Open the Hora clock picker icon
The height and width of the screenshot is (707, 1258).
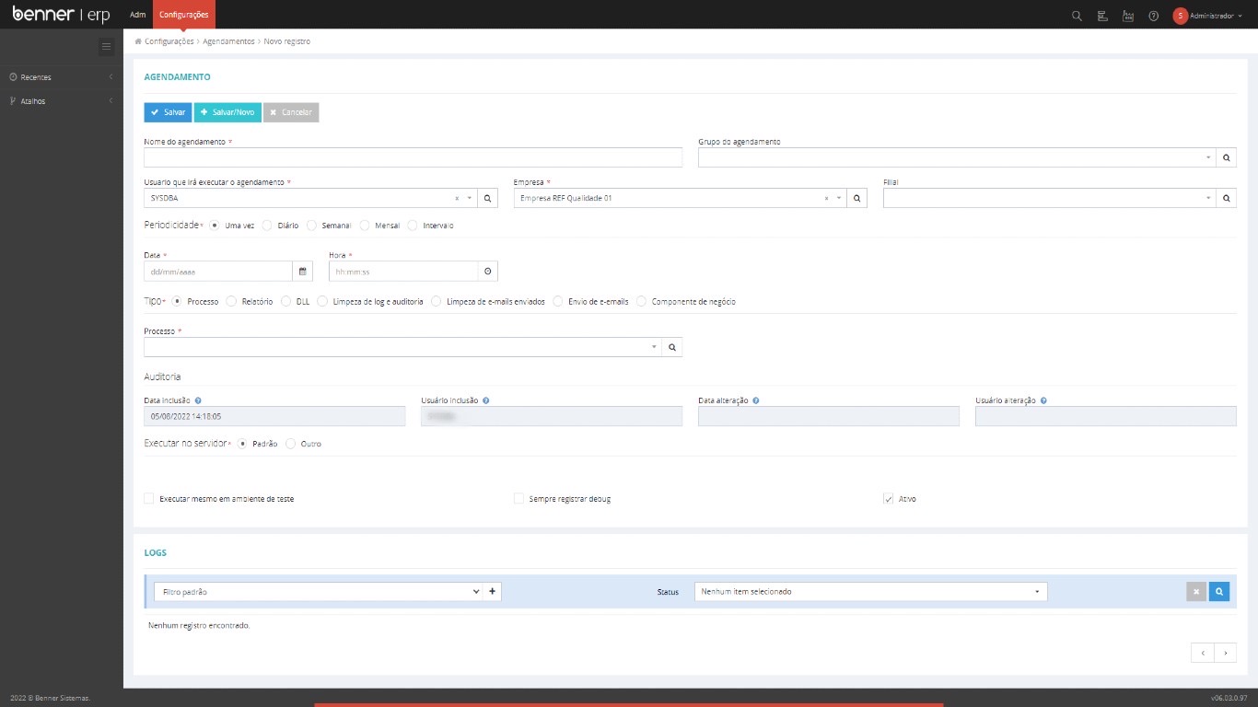pos(488,271)
